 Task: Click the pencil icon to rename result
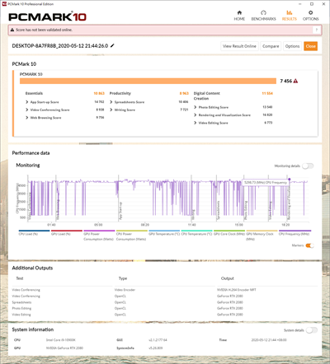click(x=112, y=45)
